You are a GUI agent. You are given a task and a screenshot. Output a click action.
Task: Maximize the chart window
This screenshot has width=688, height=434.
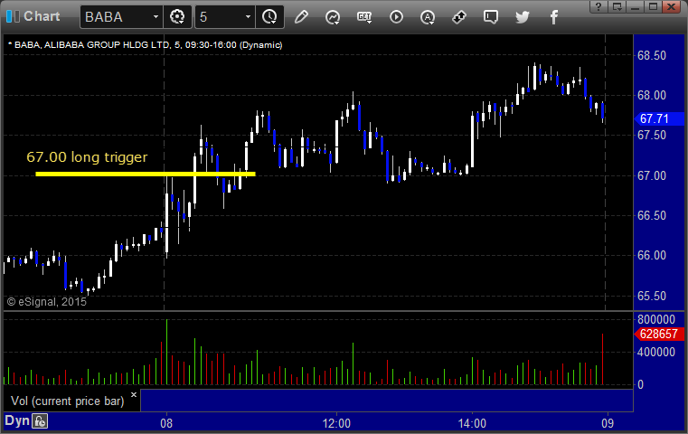(653, 6)
